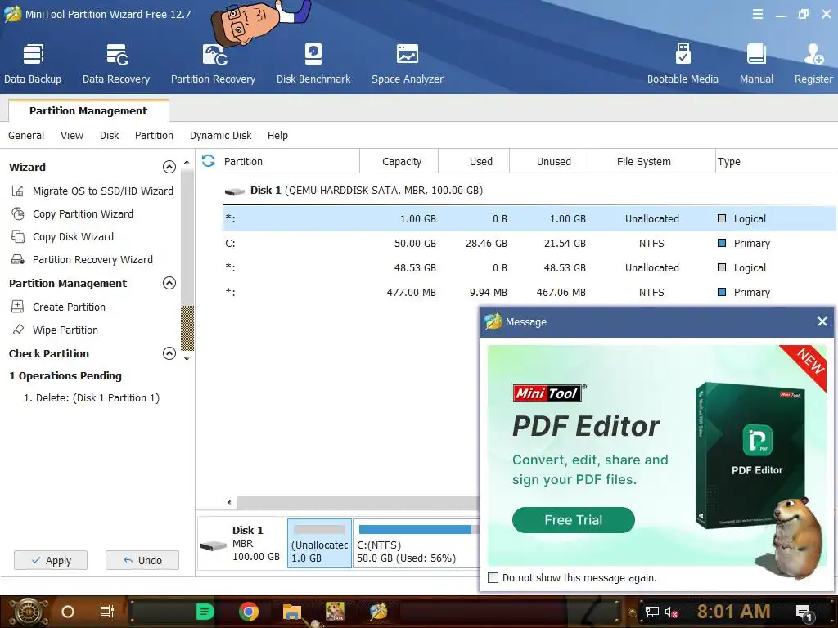Open File Explorer from taskbar
Screen dimensions: 838x628
point(292,612)
